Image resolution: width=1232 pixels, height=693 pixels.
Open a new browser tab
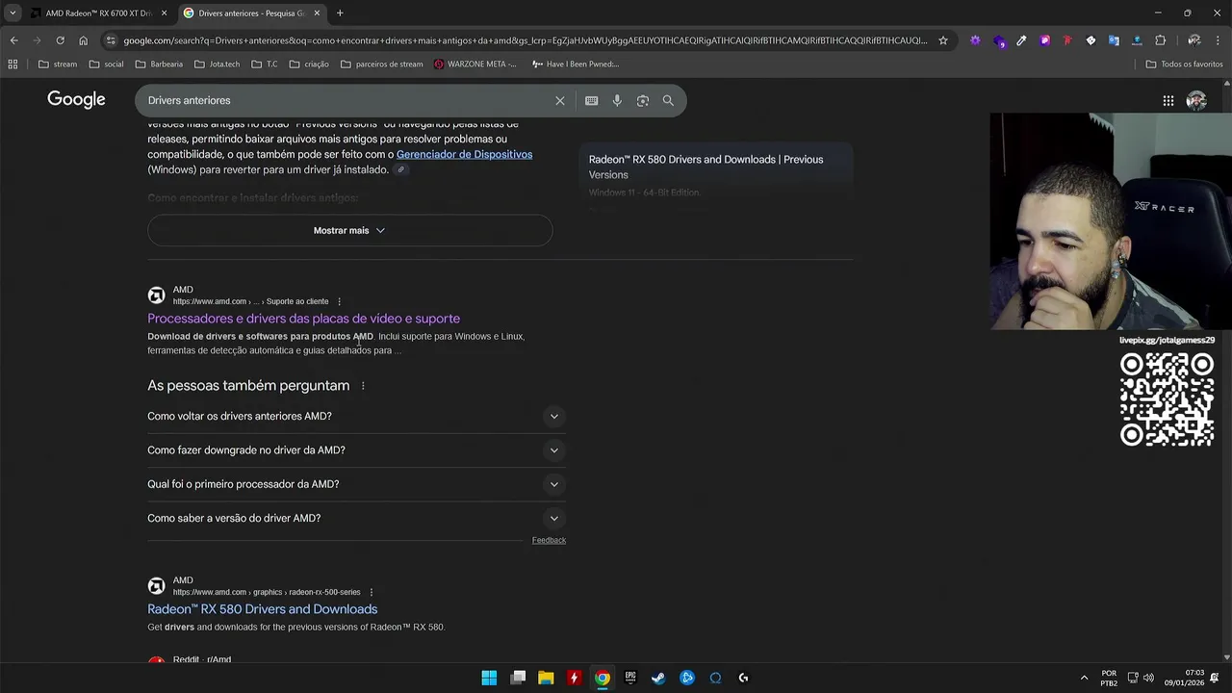coord(340,13)
